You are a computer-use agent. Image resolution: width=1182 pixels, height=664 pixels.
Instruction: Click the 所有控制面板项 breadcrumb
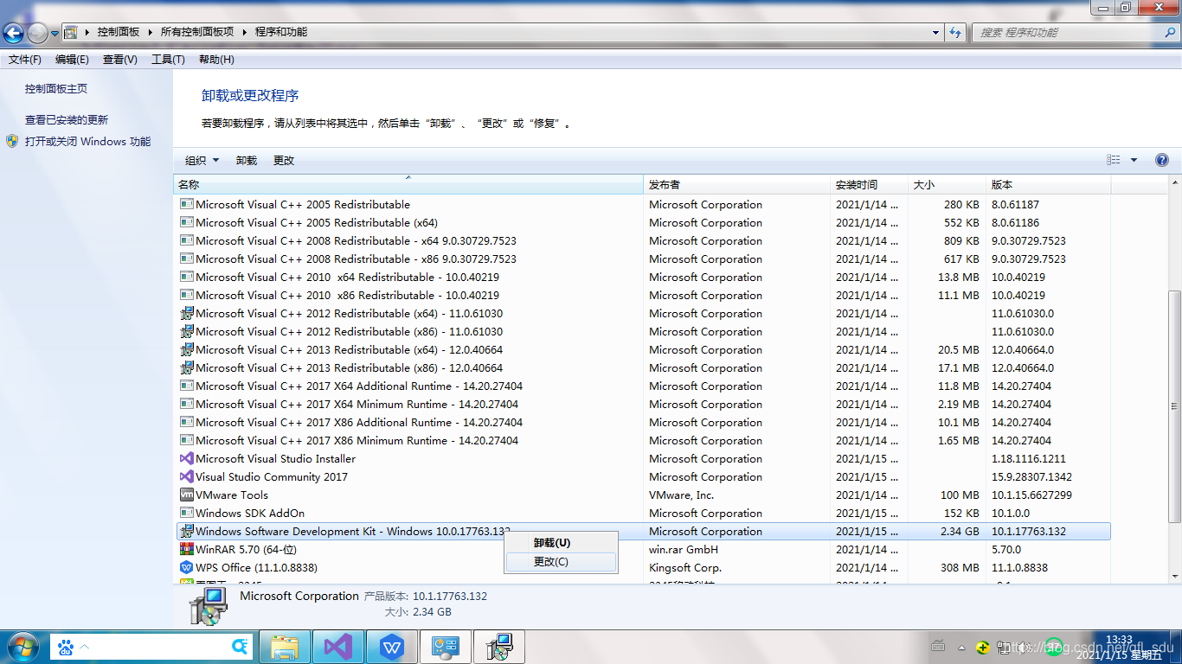196,32
